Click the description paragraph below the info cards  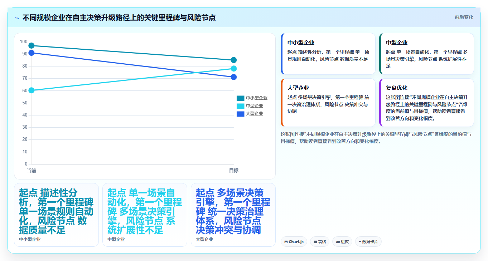click(376, 138)
